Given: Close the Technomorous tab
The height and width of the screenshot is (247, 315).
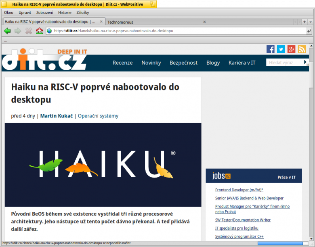Looking at the screenshot, I should pos(204,22).
